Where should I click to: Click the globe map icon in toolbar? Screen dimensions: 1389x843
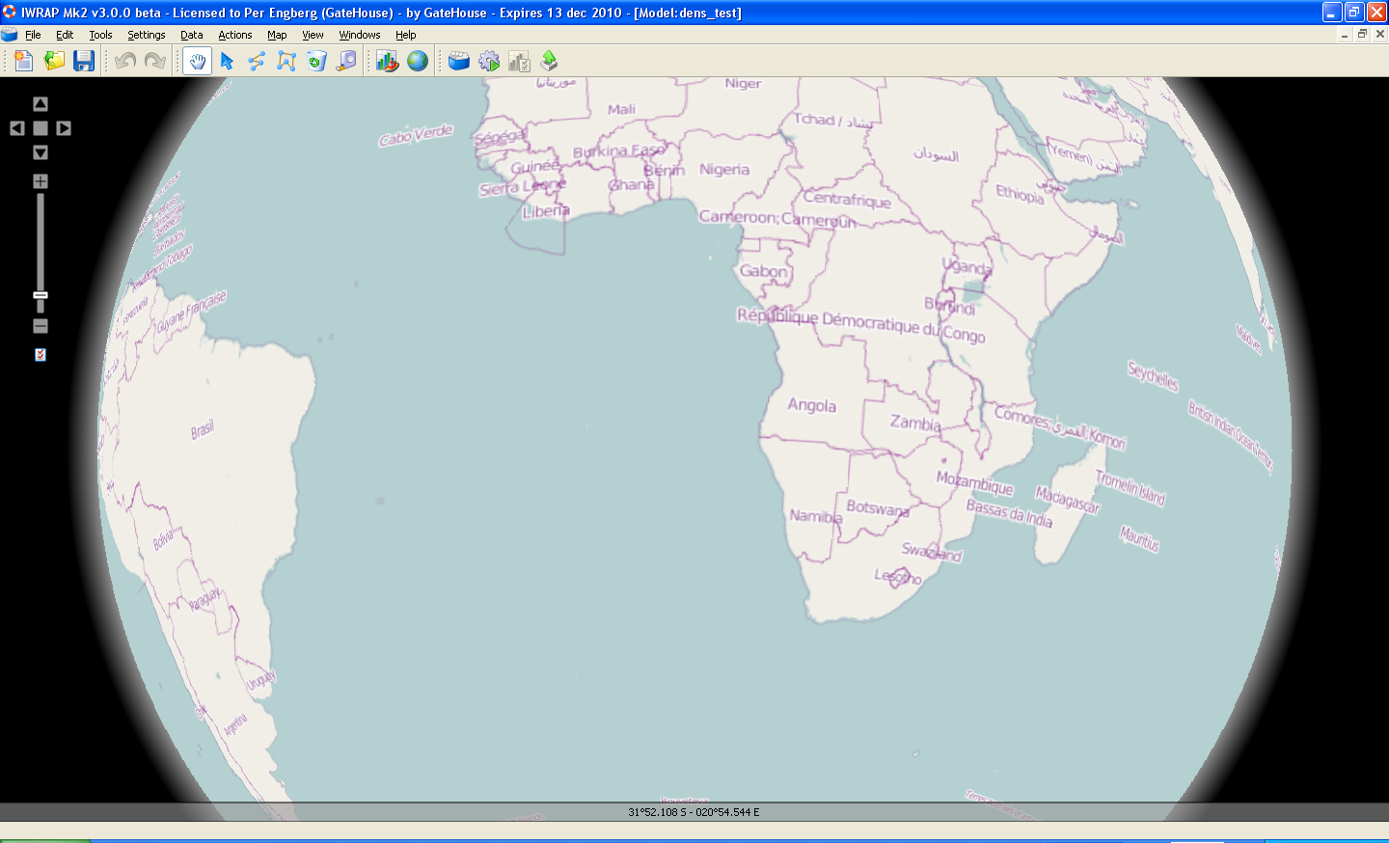(x=418, y=61)
